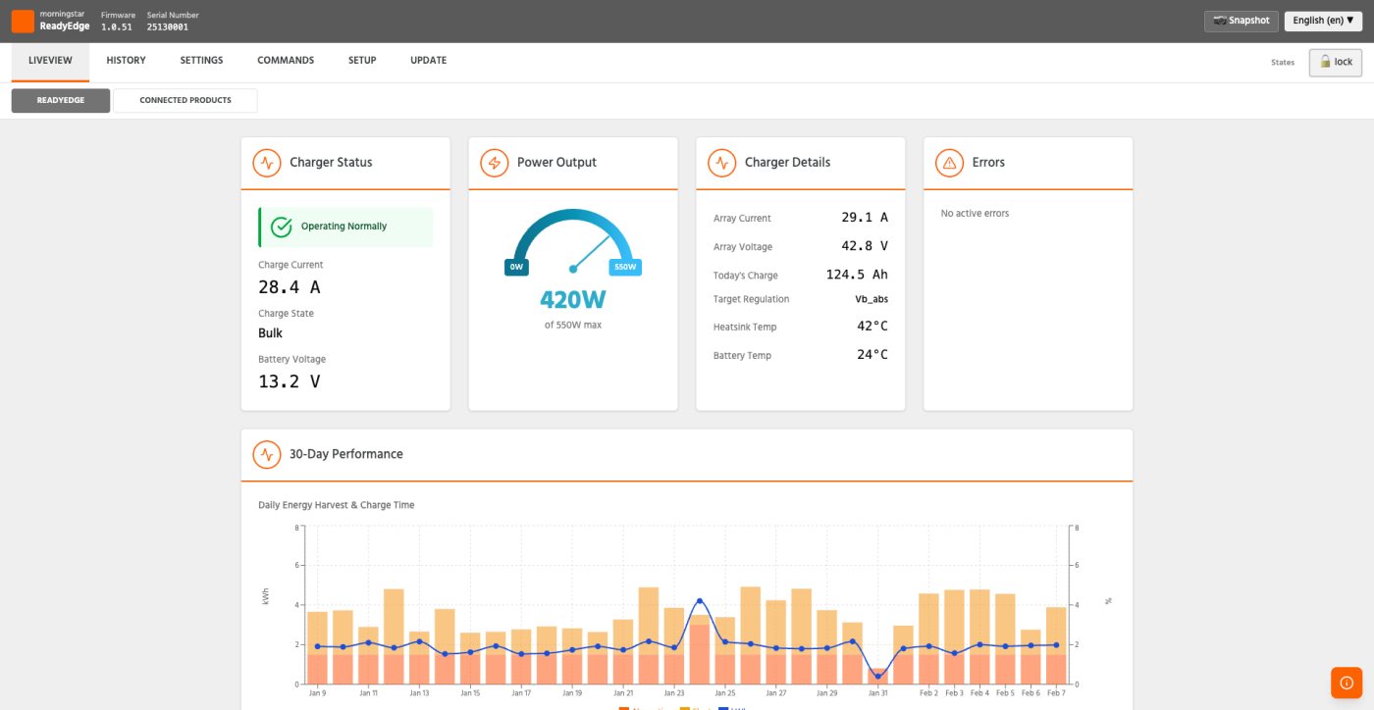
Task: Click the 42°C heatsink temperature value
Action: point(872,327)
